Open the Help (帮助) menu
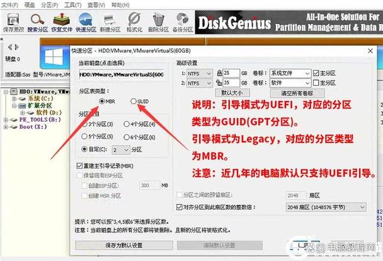The width and height of the screenshot is (383, 261). pos(120,4)
